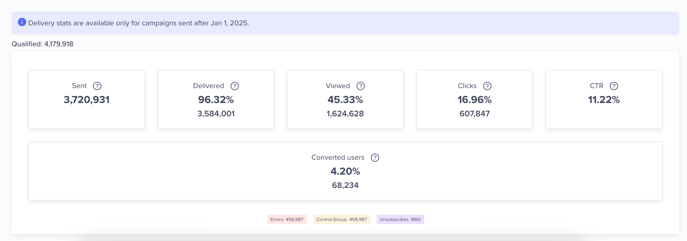687x241 pixels.
Task: Select the CTR value 11.22%
Action: pos(604,100)
